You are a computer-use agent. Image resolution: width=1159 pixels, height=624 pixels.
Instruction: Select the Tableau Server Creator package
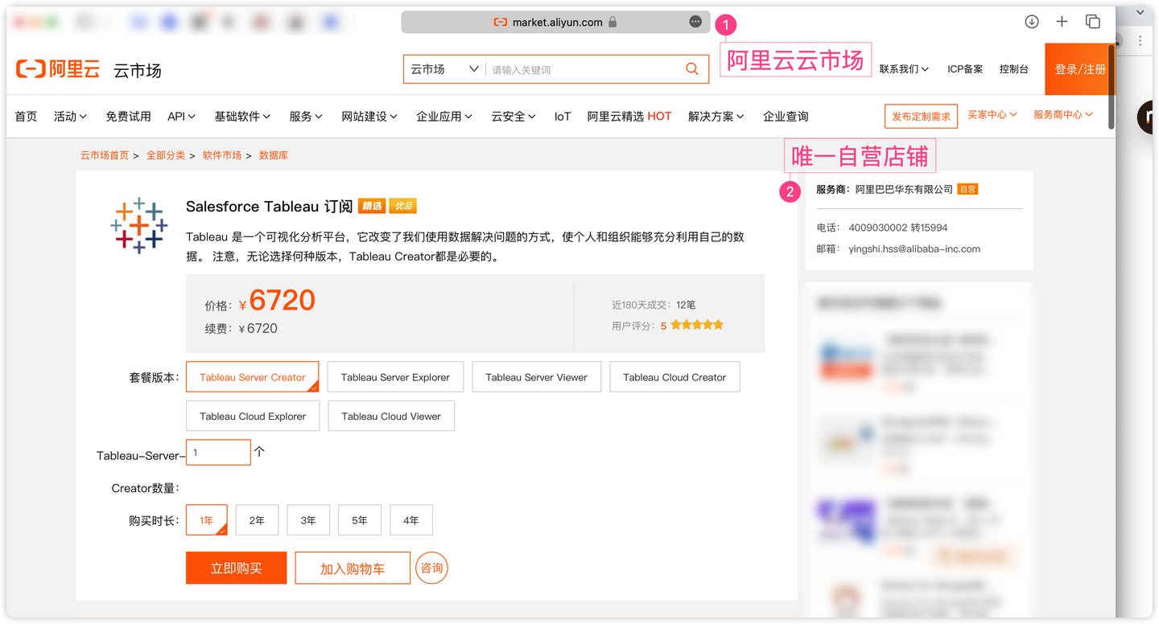[x=252, y=376]
